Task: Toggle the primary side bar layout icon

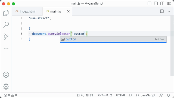Action: [149, 4]
